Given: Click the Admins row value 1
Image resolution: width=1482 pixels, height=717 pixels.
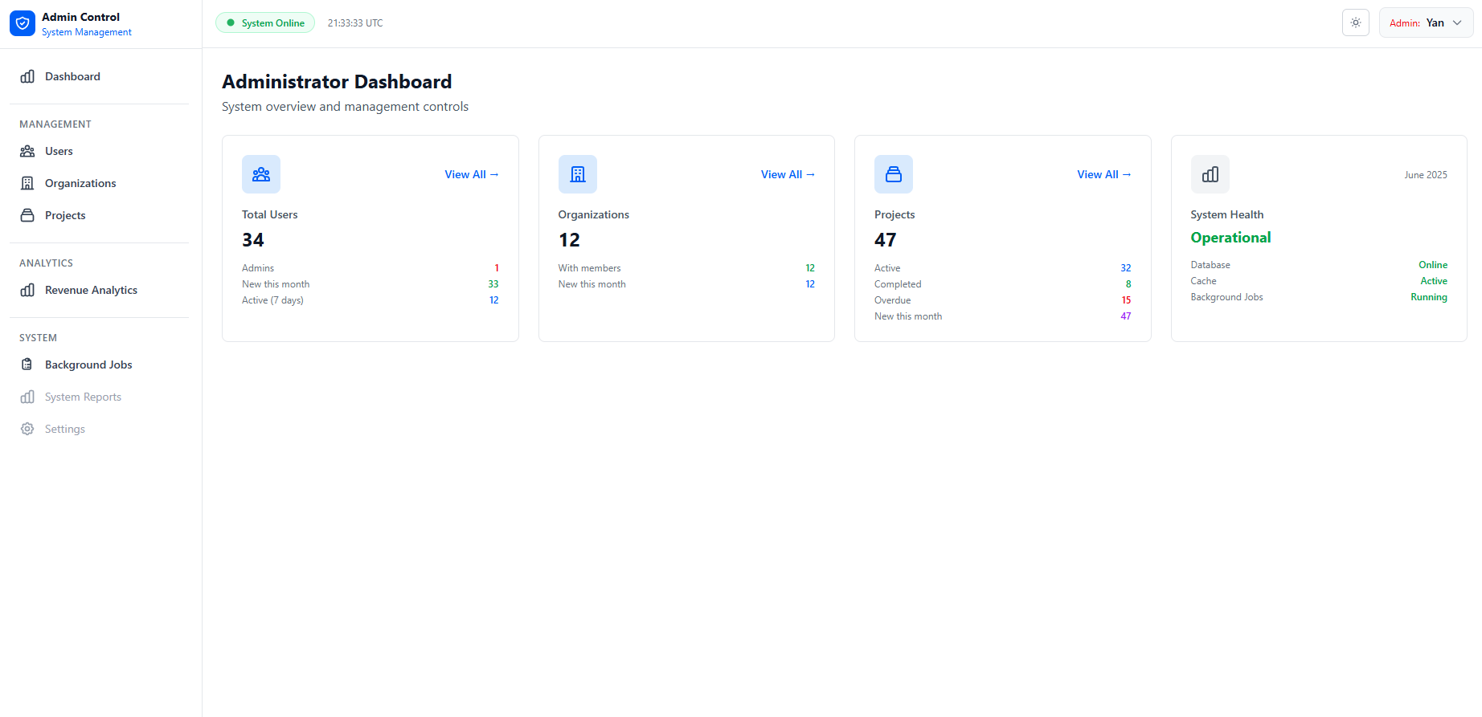Looking at the screenshot, I should click(497, 268).
